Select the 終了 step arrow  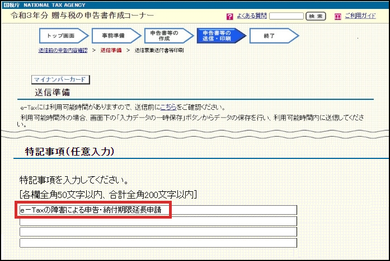(274, 36)
